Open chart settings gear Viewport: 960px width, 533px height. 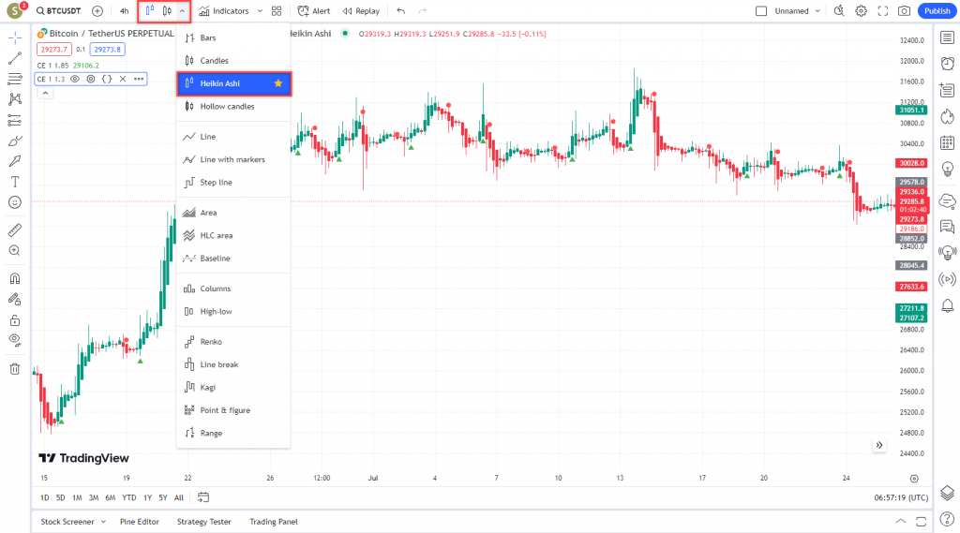[861, 11]
